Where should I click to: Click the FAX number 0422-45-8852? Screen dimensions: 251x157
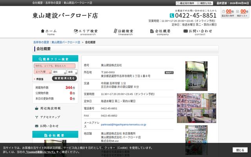pyautogui.click(x=109, y=116)
